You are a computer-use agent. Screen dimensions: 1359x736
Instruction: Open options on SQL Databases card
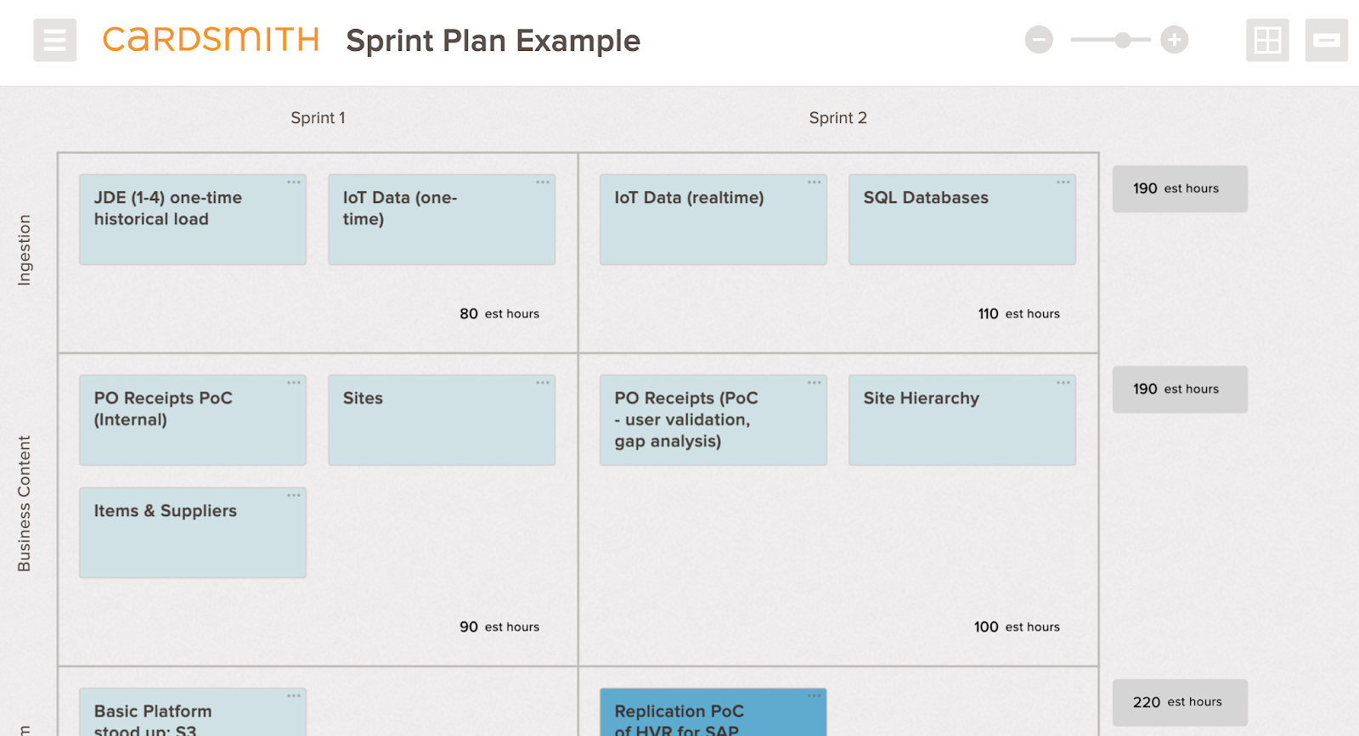[x=1063, y=183]
